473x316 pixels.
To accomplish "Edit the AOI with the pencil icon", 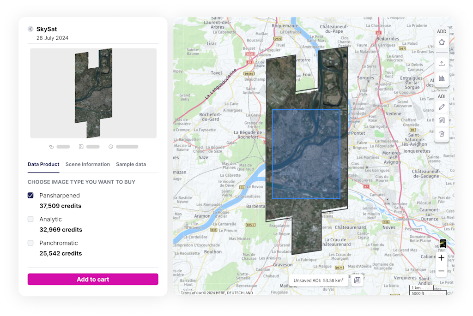I will point(442,107).
